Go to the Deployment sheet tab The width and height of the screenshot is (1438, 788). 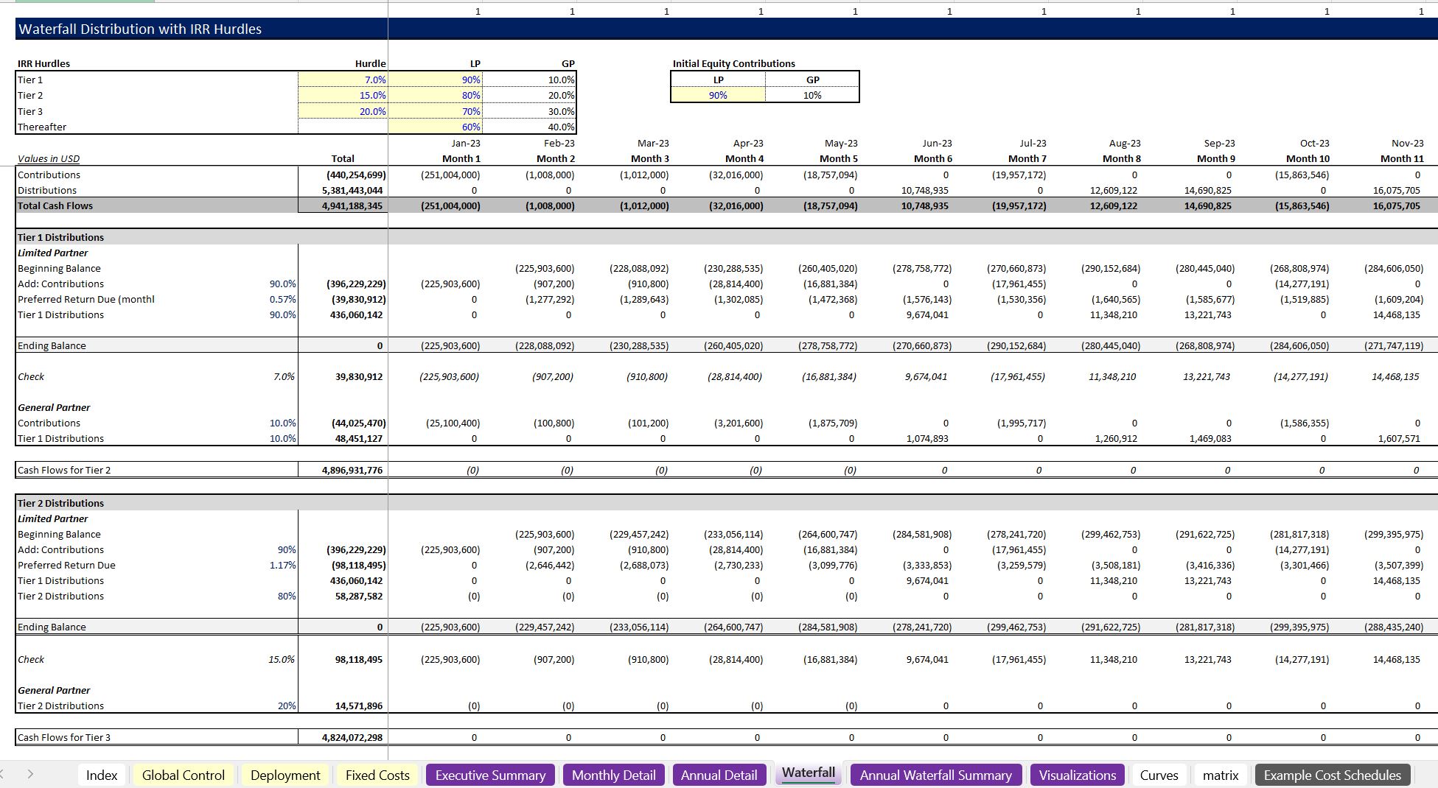[x=285, y=775]
